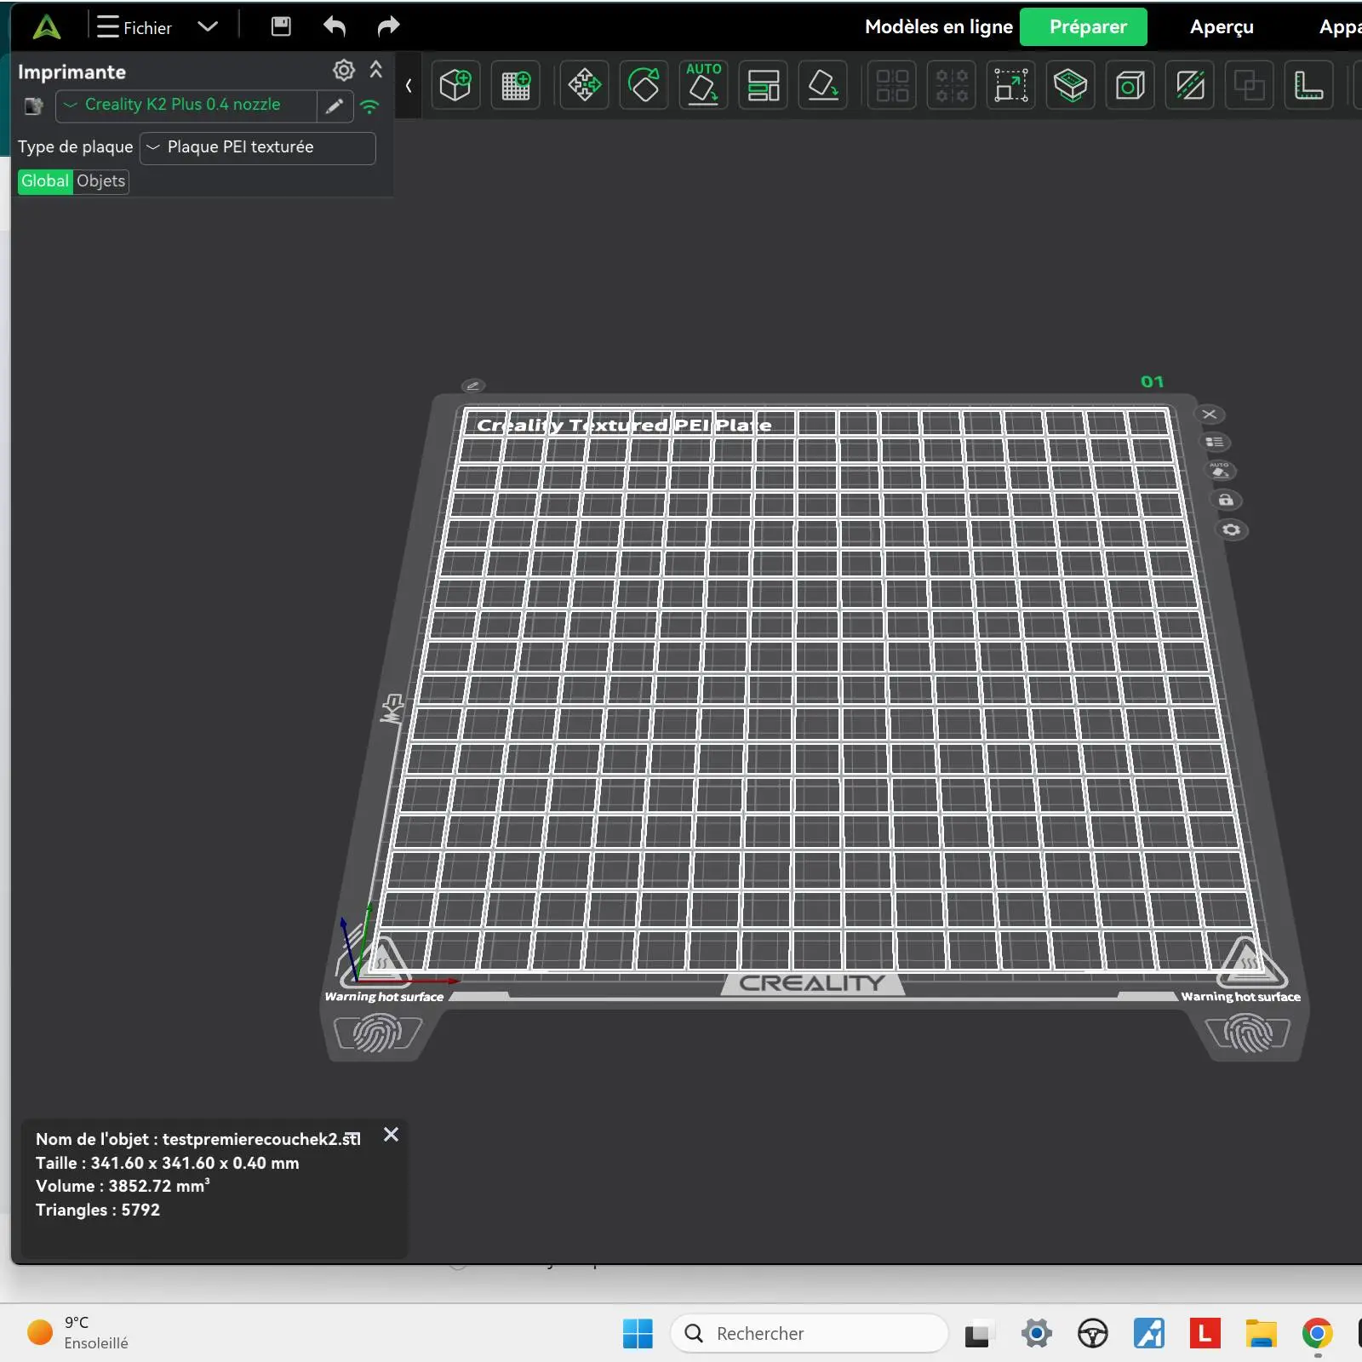Click the object name testpremierecouchek2.stl
This screenshot has width=1362, height=1362.
point(262,1139)
